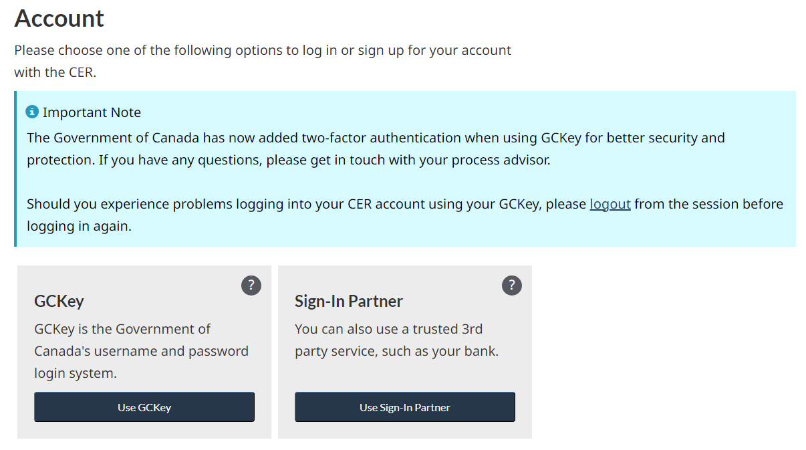Screen dimensions: 806x450
Task: Click the Account page heading
Action: point(59,19)
